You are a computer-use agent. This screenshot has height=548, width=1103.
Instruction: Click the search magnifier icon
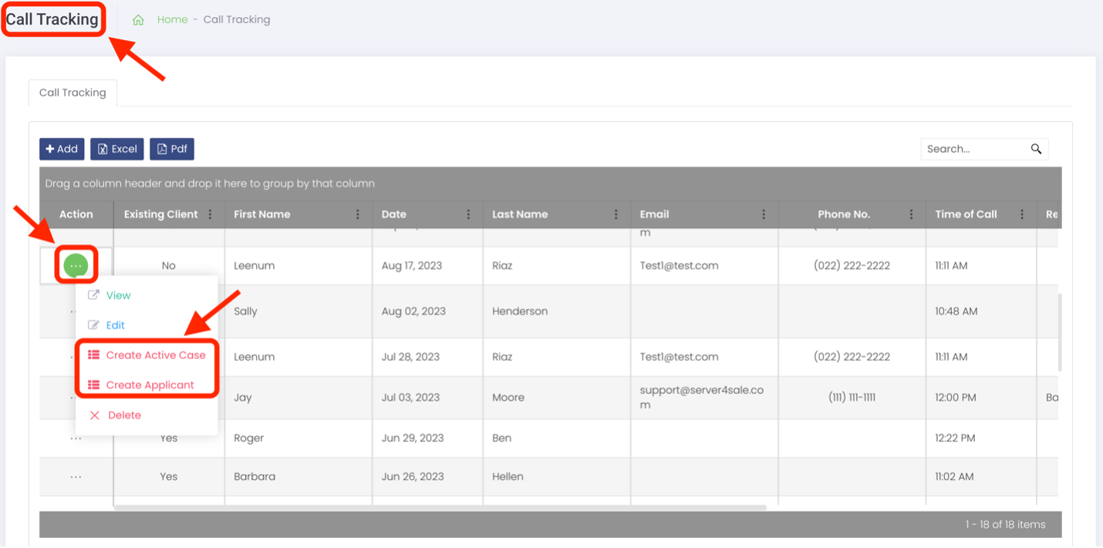(x=1036, y=149)
